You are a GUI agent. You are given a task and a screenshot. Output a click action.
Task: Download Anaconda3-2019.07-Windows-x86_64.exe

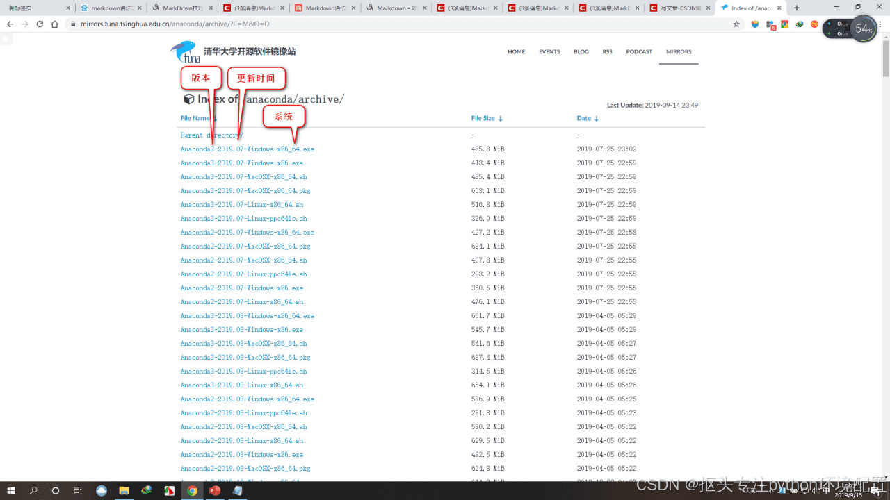coord(248,149)
